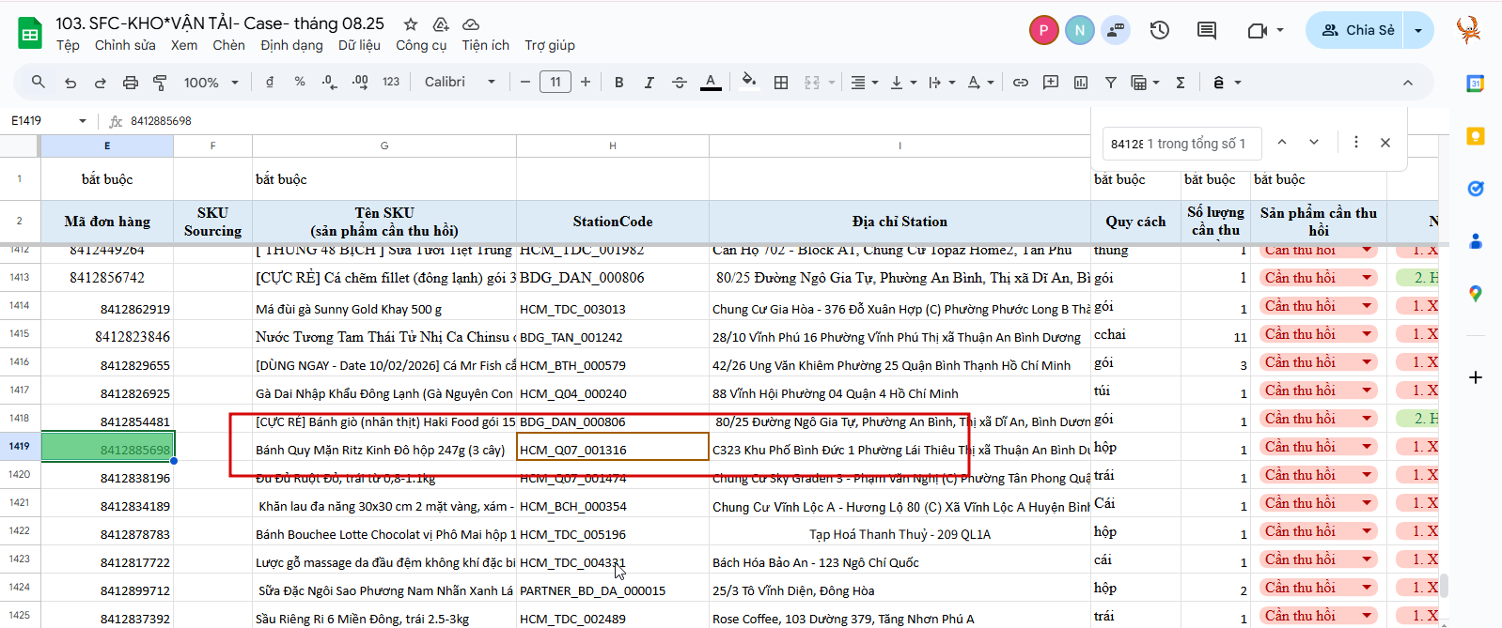Add a comment from the toolbar

click(1051, 83)
